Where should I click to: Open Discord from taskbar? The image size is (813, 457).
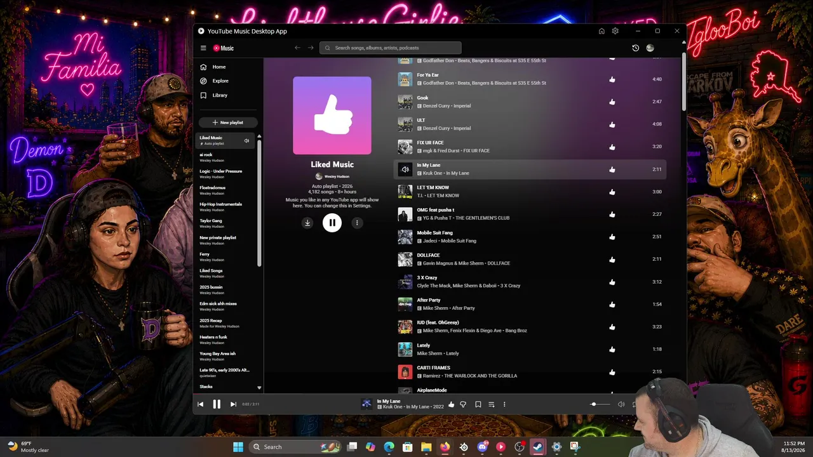482,447
